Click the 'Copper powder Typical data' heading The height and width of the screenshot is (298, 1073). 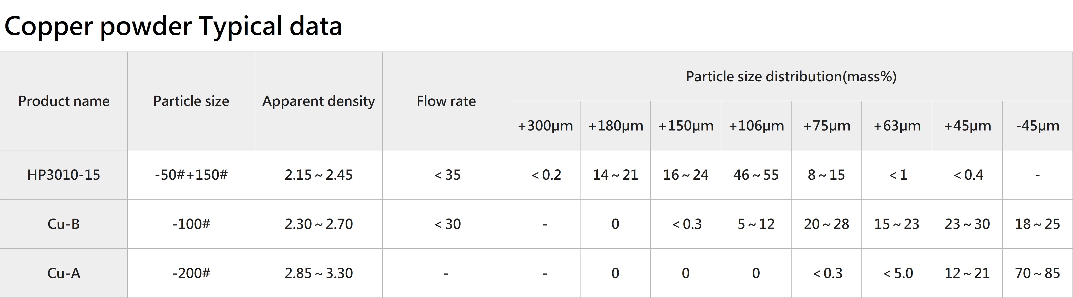click(x=173, y=26)
